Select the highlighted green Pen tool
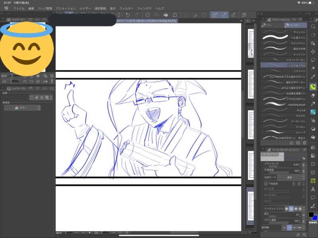Image resolution: width=318 pixels, height=238 pixels. pyautogui.click(x=313, y=87)
